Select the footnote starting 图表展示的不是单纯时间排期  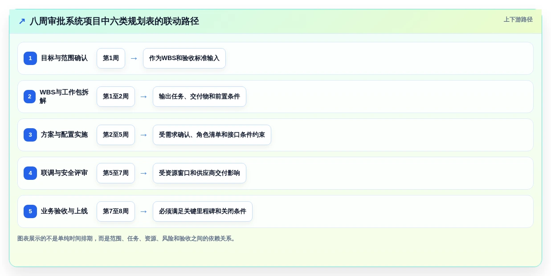[x=127, y=239]
